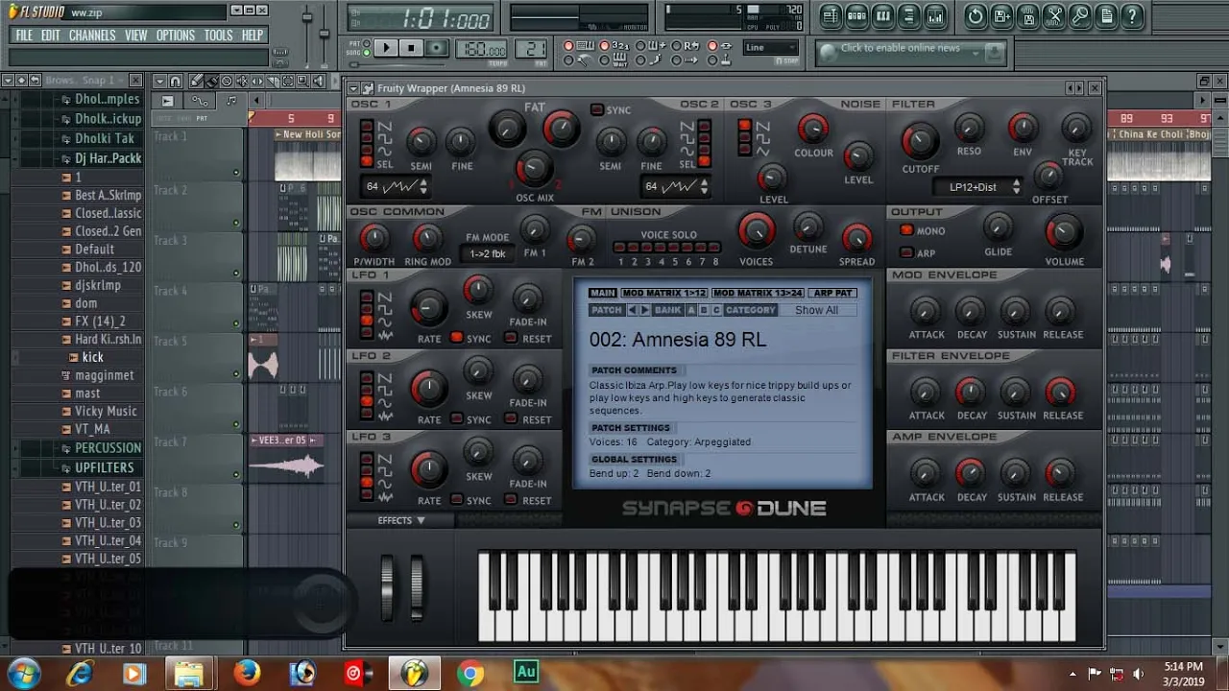This screenshot has height=691, width=1229.
Task: Select the playlist slice tool
Action: click(x=272, y=81)
